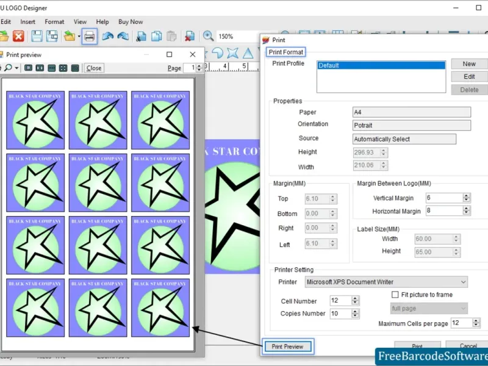Select the triangle shape tool
Image resolution: width=488 pixels, height=366 pixels.
click(248, 53)
